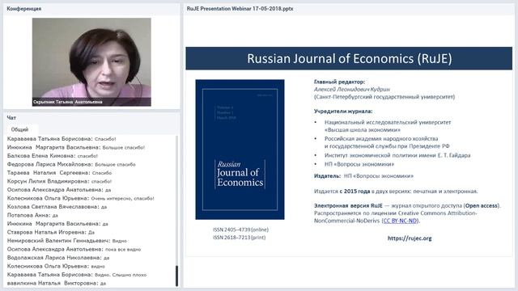
Task: Click Осипова message 'пока все видно'
Action: pyautogui.click(x=74, y=249)
